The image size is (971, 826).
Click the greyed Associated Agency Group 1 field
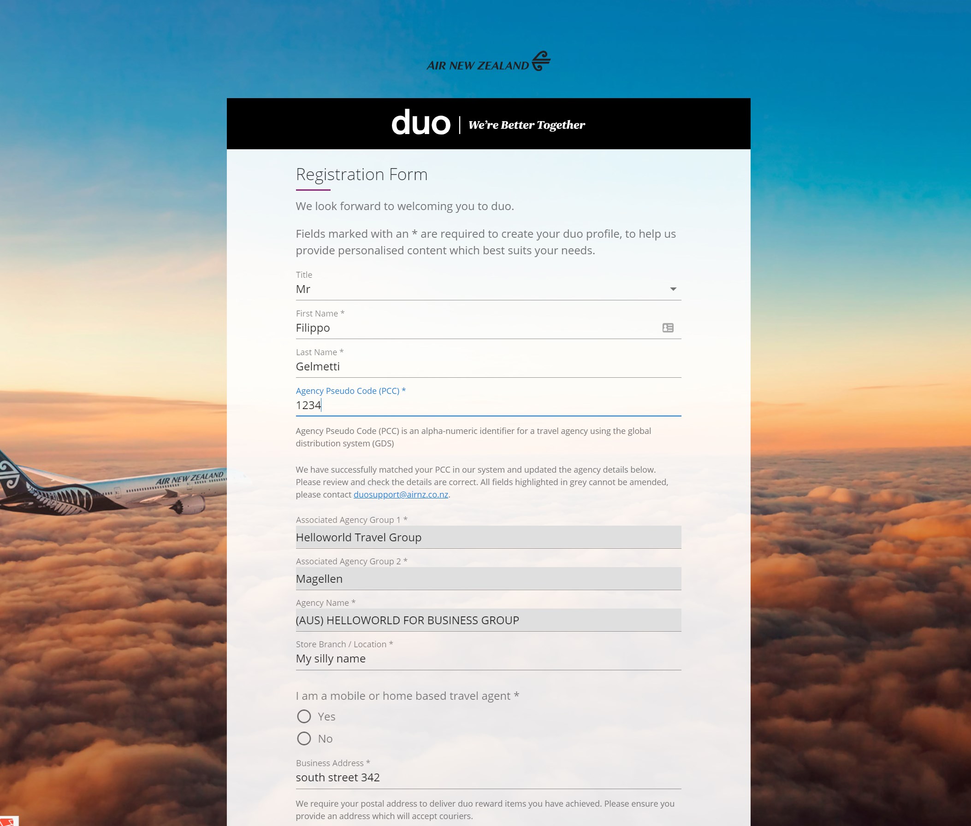[487, 537]
